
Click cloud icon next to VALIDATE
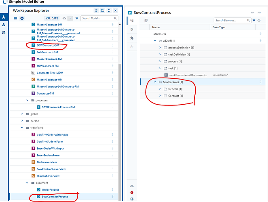point(64,18)
